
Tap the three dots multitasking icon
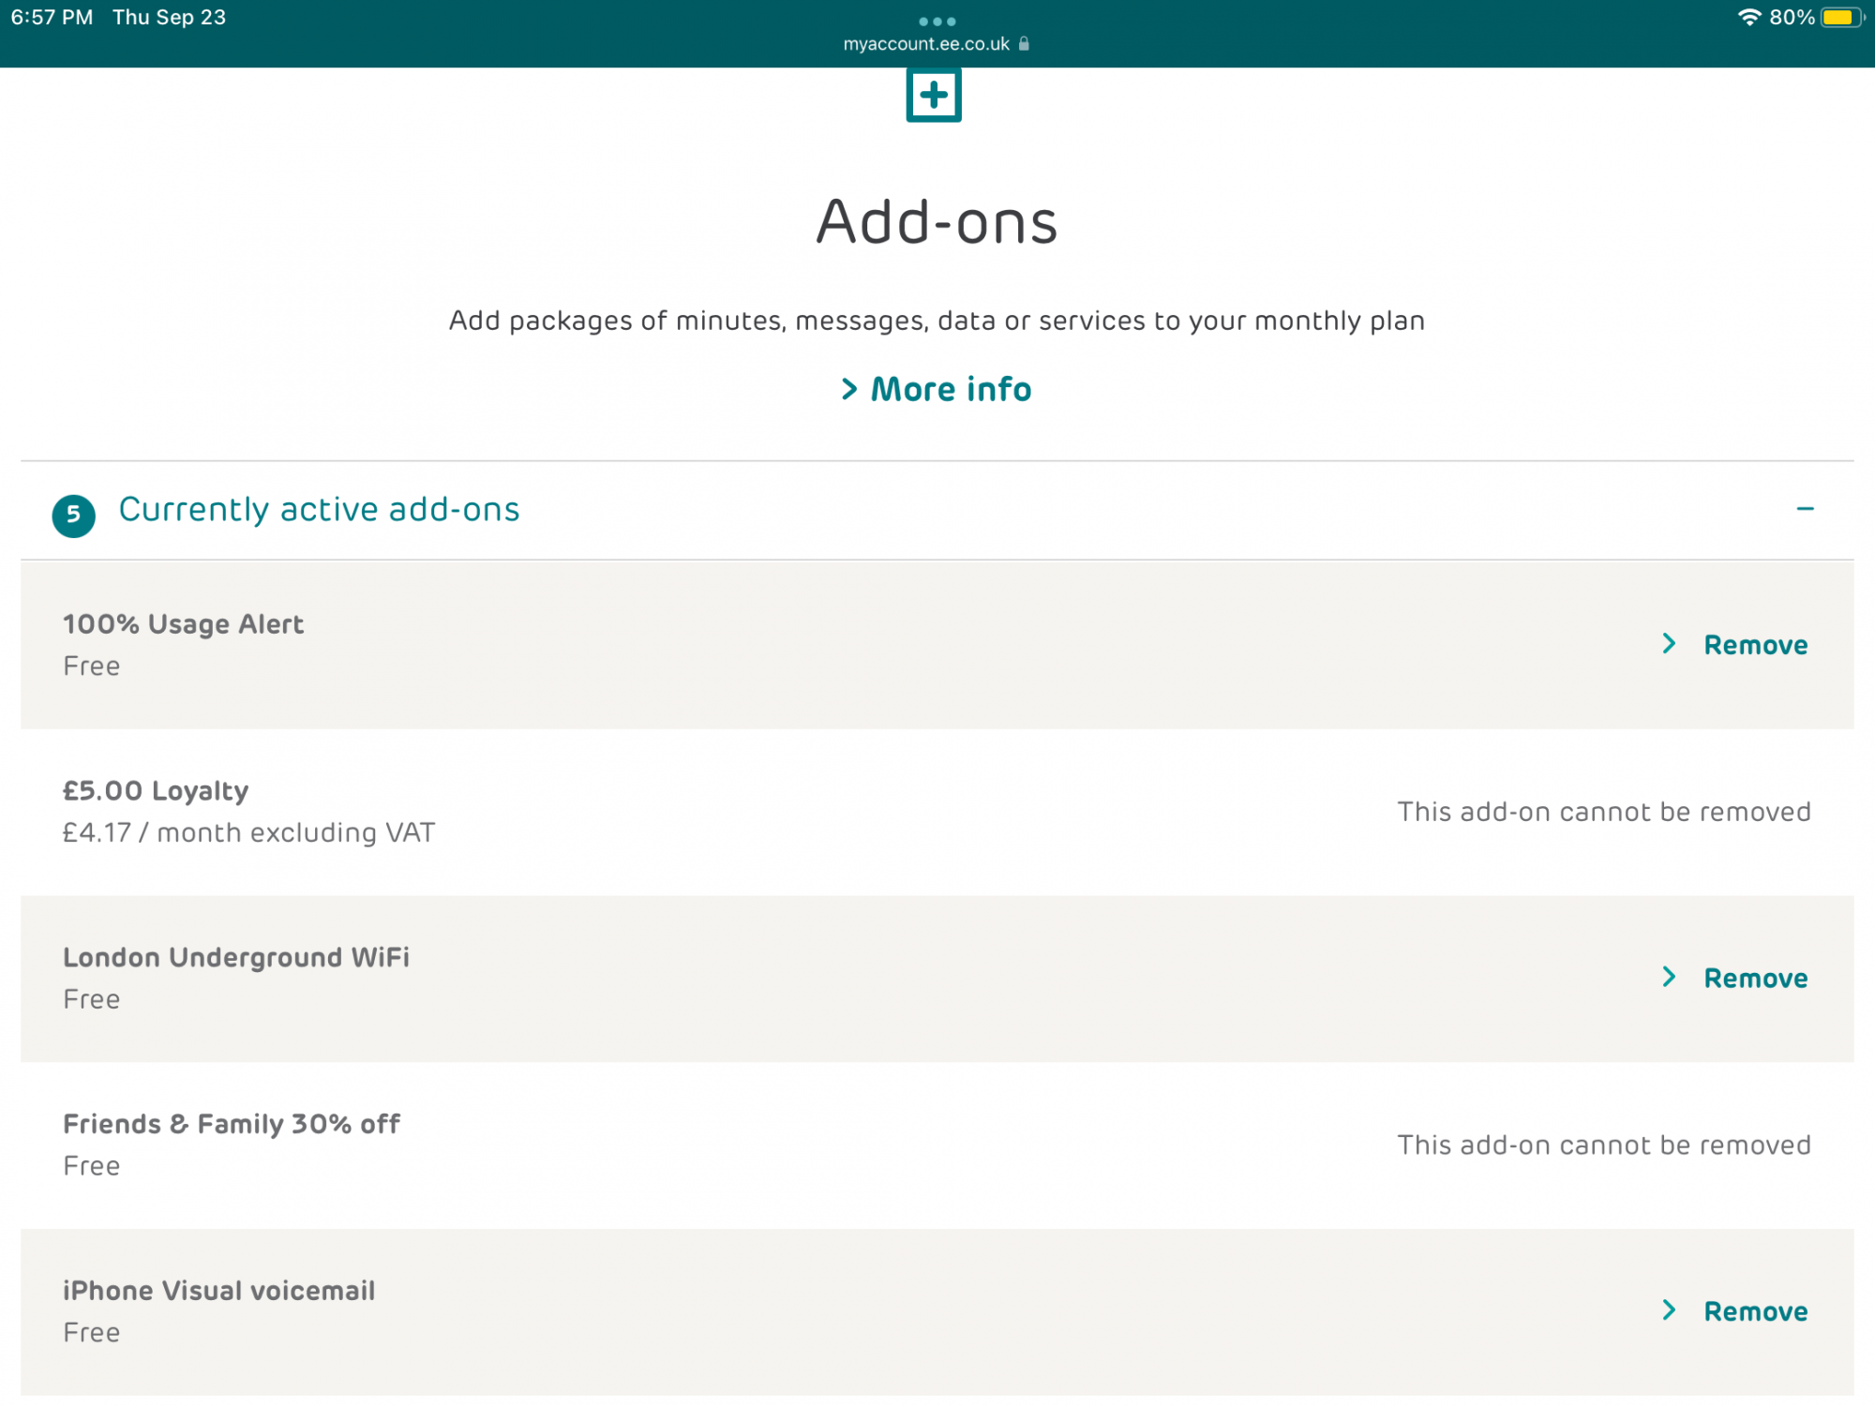tap(937, 22)
